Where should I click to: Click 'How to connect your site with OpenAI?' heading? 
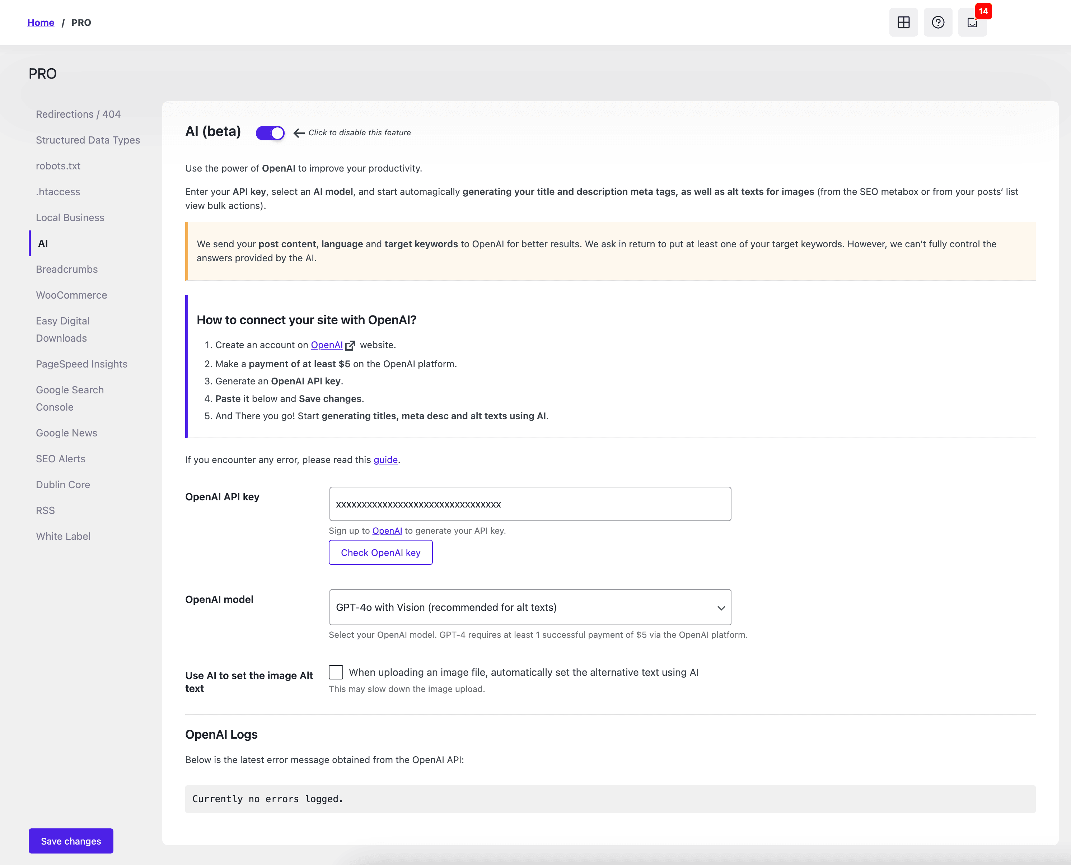[x=307, y=321]
